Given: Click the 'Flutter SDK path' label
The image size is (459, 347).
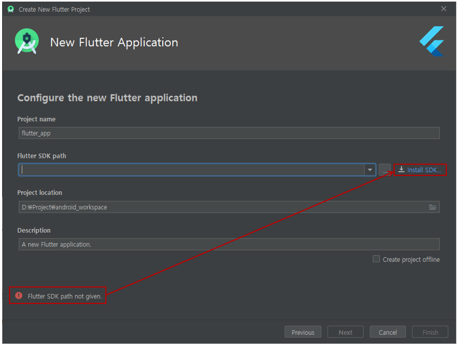Looking at the screenshot, I should (41, 156).
